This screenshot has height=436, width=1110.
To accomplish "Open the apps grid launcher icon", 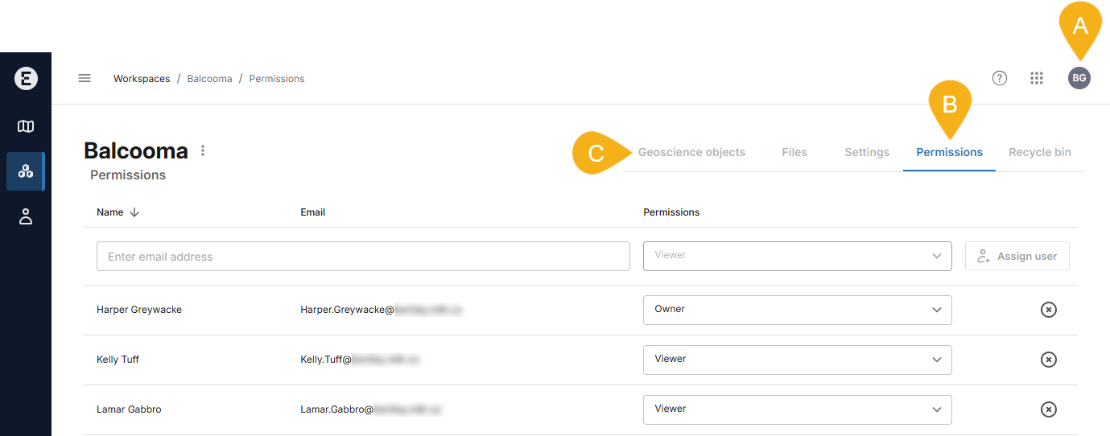I will point(1037,78).
